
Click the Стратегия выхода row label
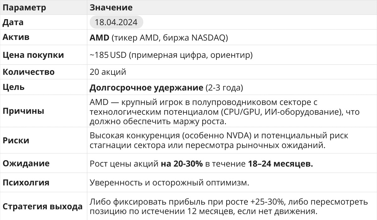43,206
